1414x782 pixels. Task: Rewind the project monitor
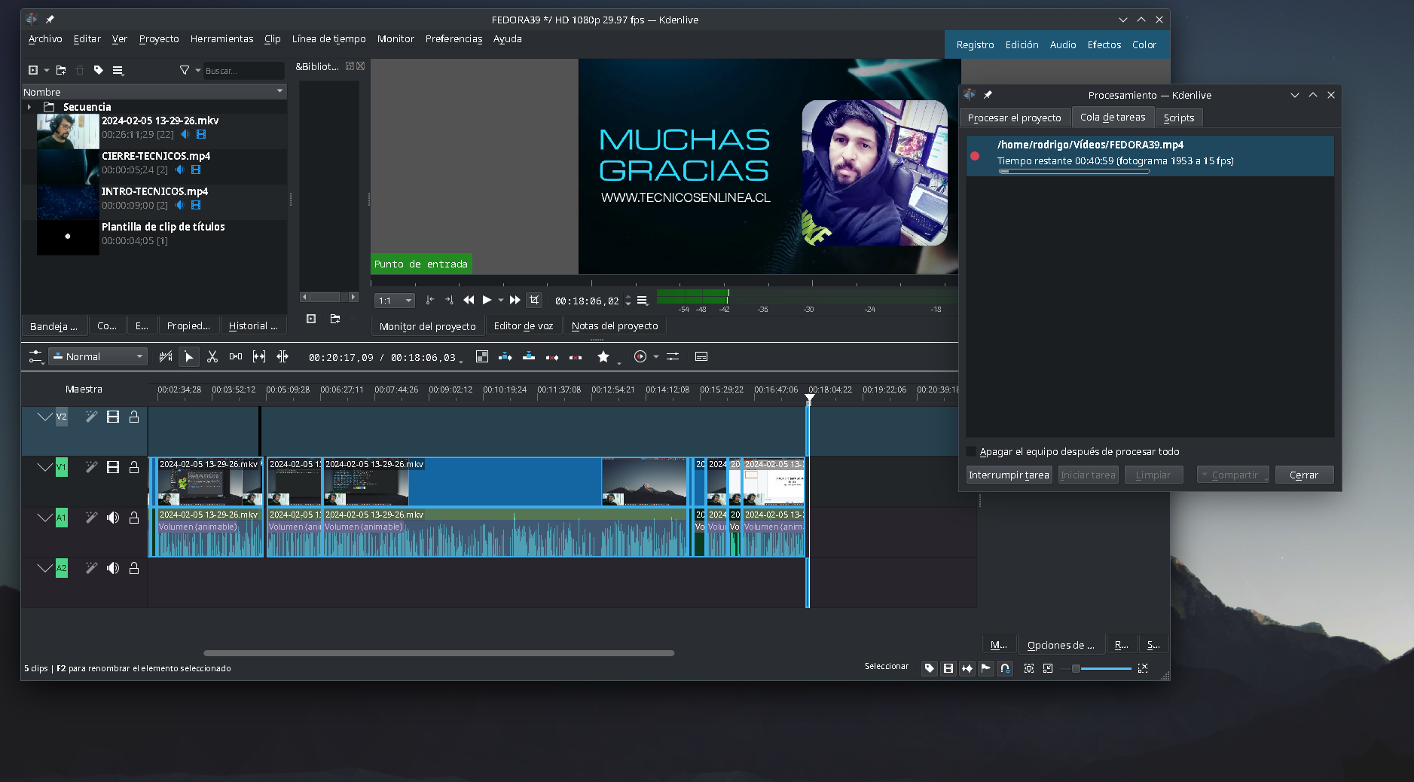click(469, 300)
